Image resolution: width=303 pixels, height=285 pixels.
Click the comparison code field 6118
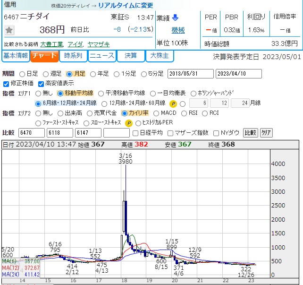[60, 133]
